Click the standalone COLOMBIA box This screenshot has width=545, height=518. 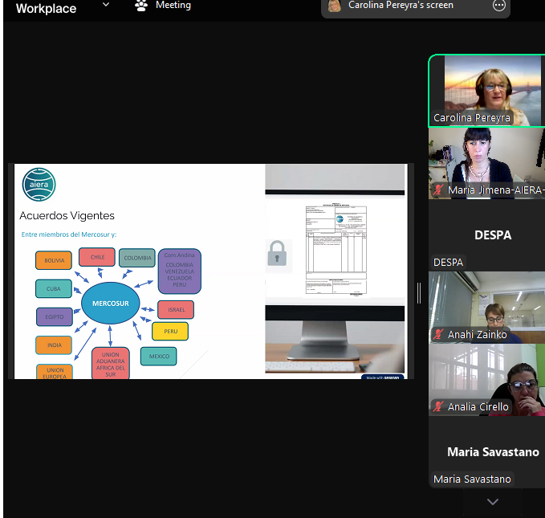click(137, 258)
